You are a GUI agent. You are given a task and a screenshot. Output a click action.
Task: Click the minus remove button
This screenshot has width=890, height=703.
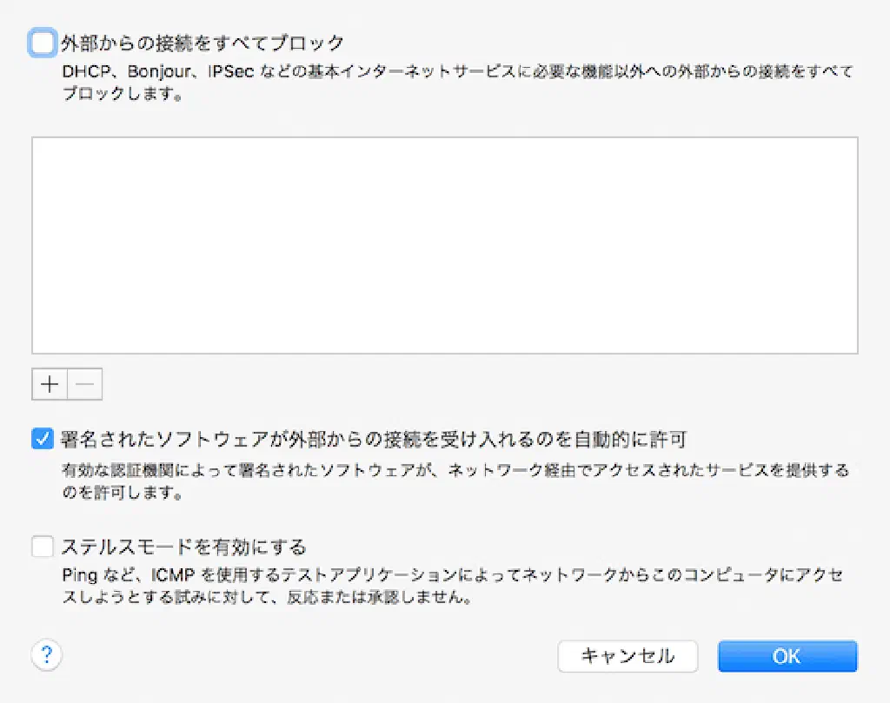[84, 385]
